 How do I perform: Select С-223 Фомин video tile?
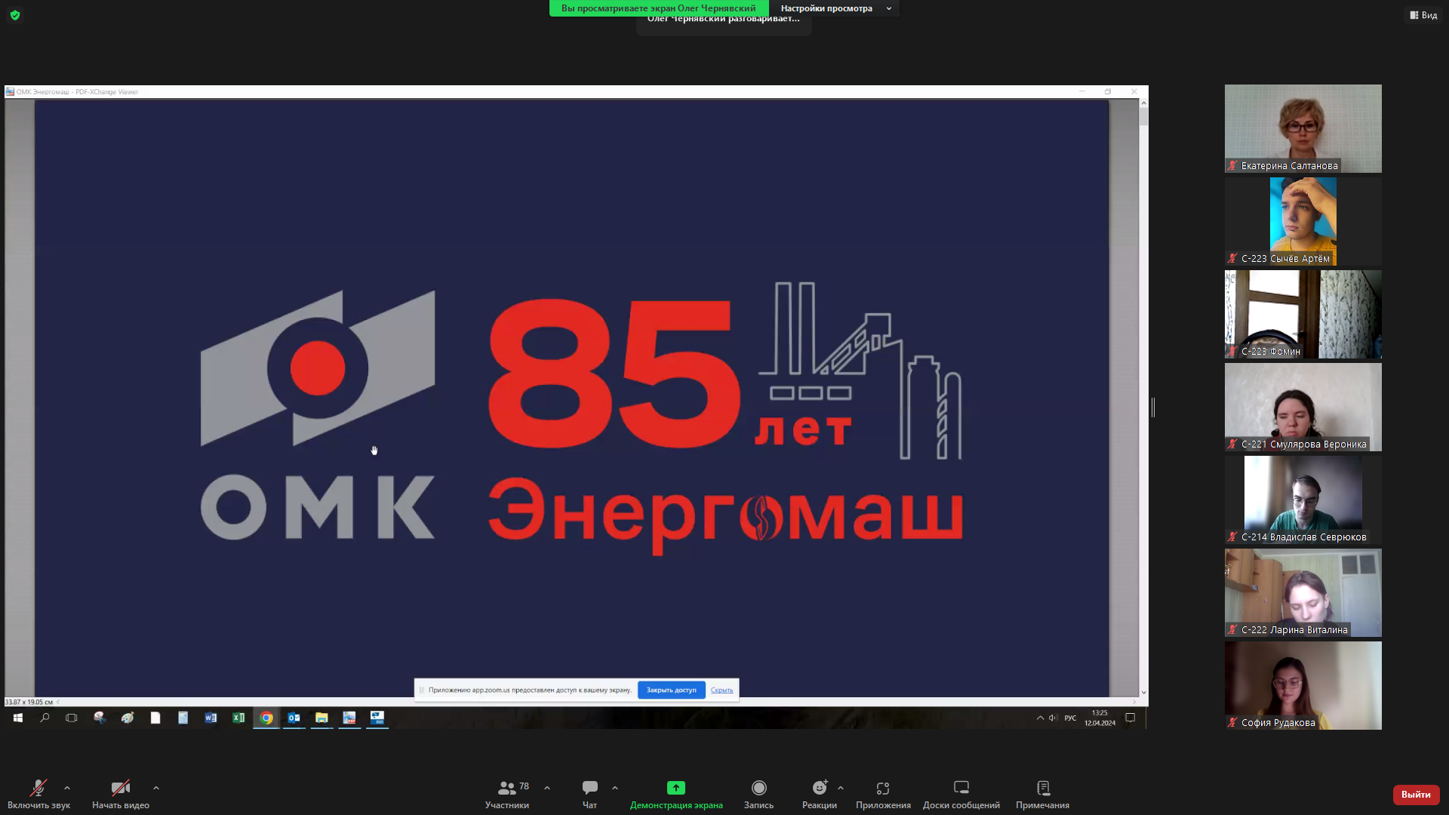pyautogui.click(x=1303, y=314)
